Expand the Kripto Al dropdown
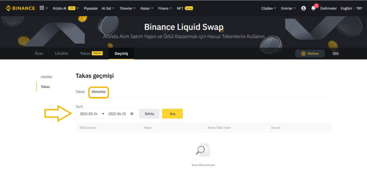367x178 pixels. pyautogui.click(x=66, y=8)
